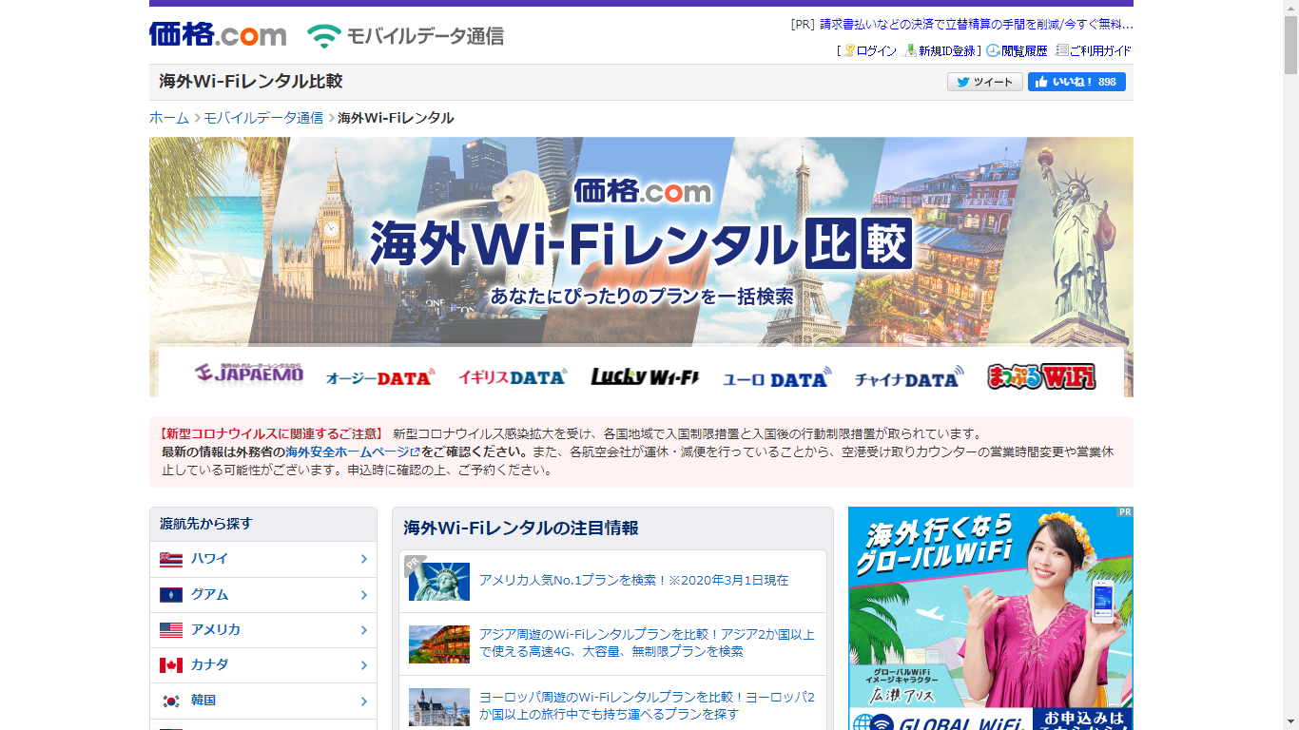Click the チャイナDATA logo
This screenshot has width=1299, height=730.
908,377
